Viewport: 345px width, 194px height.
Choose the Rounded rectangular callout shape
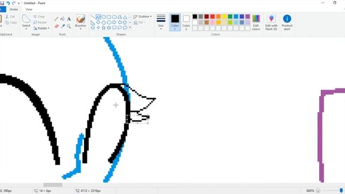click(x=114, y=27)
